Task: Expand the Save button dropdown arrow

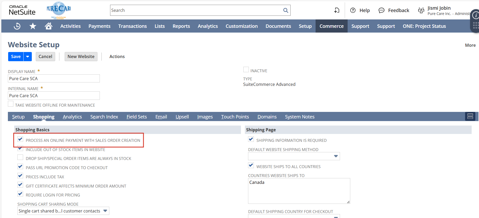Action: click(28, 56)
